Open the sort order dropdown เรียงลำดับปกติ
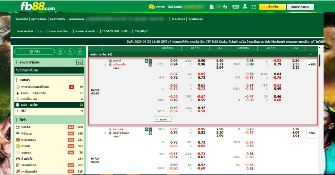The image size is (335, 175). pyautogui.click(x=26, y=31)
